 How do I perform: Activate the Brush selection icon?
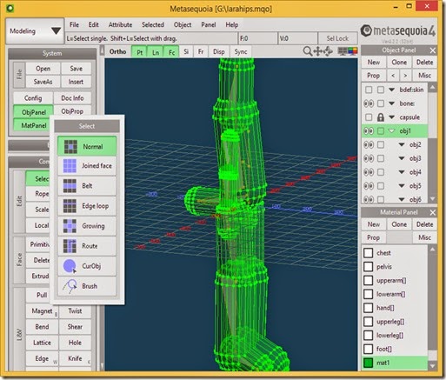(x=70, y=286)
